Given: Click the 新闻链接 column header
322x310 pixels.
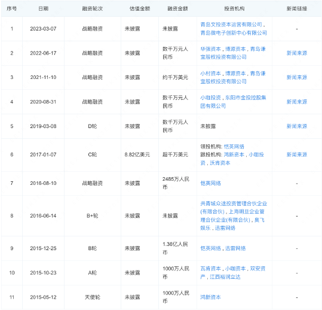Looking at the screenshot, I should (297, 8).
